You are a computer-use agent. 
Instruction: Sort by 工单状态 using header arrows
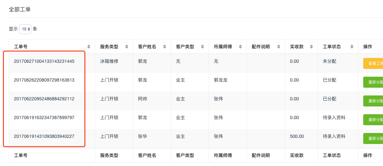(352, 47)
